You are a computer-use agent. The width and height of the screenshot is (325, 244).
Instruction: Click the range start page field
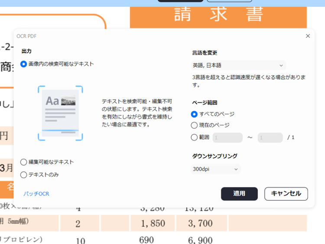tap(227, 138)
